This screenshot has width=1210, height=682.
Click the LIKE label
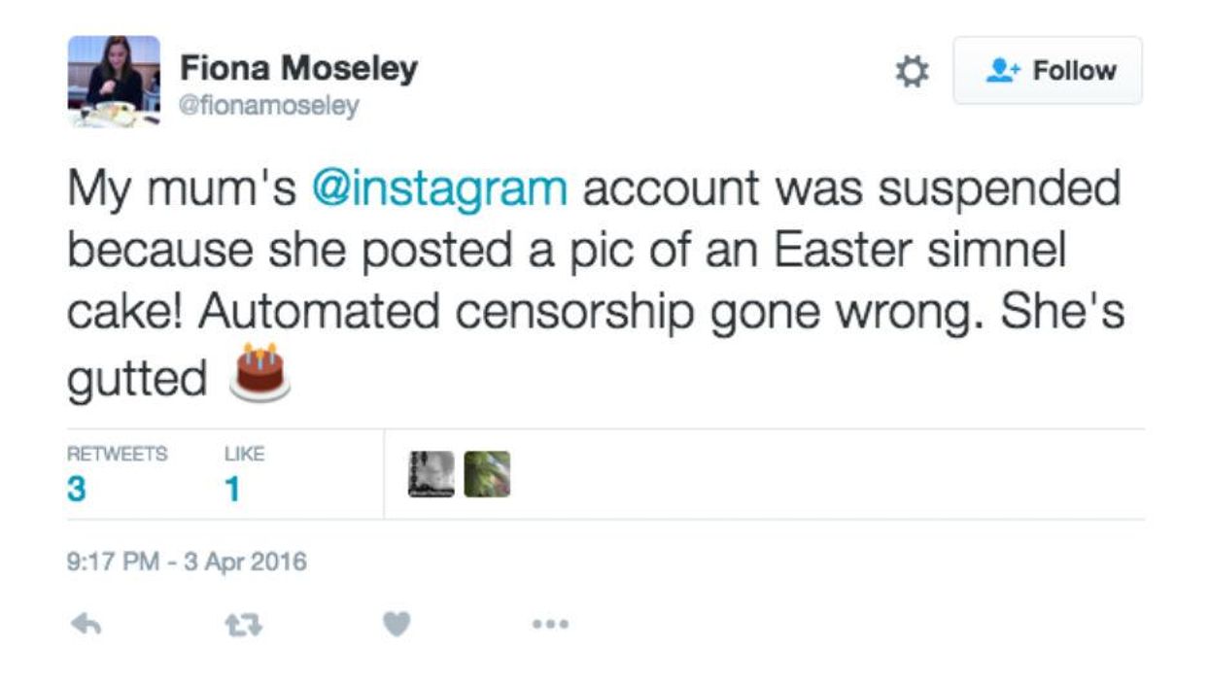point(244,454)
